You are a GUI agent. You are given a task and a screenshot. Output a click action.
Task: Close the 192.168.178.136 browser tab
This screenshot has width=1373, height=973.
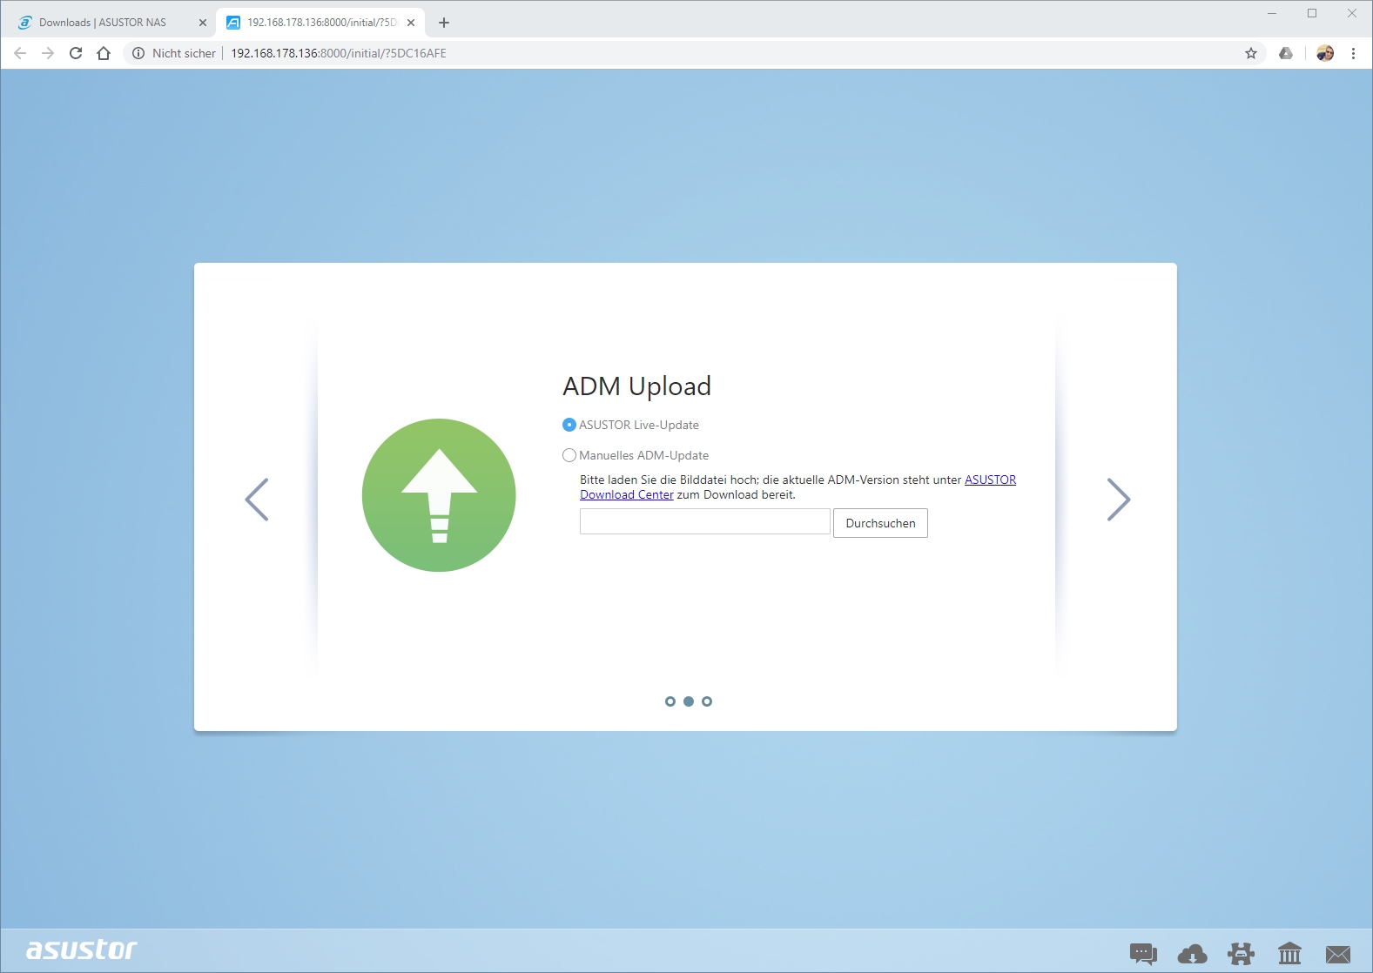point(411,23)
